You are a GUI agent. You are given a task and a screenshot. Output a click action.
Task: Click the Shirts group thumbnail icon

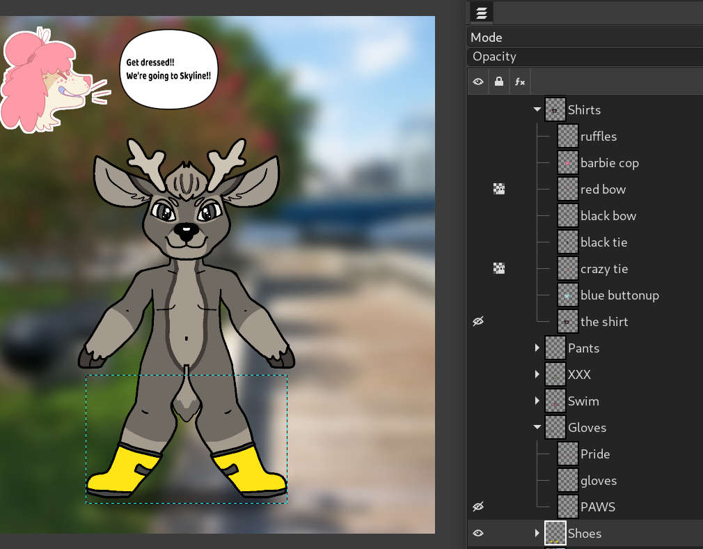(555, 109)
